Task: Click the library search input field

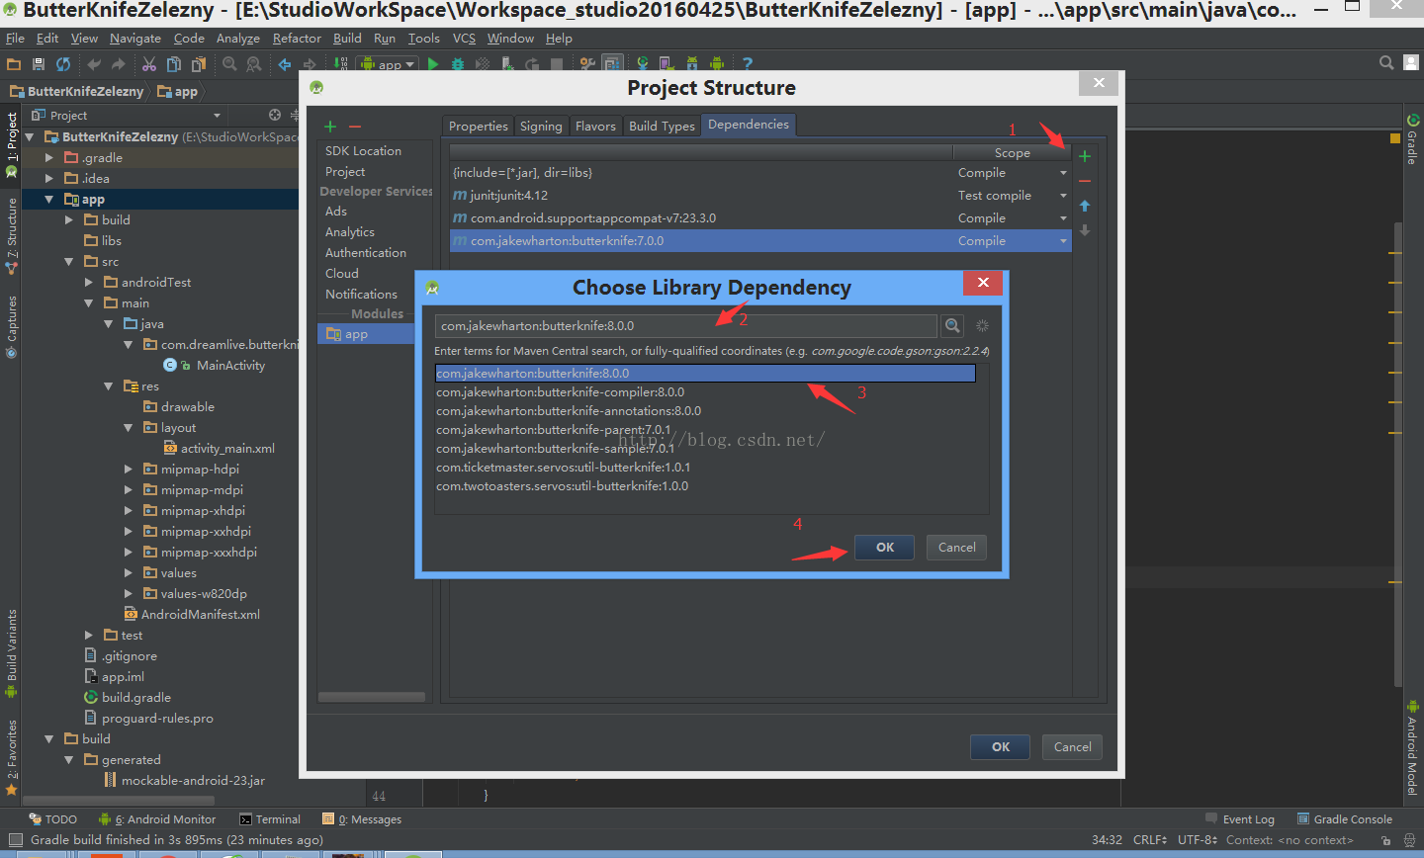Action: point(685,326)
